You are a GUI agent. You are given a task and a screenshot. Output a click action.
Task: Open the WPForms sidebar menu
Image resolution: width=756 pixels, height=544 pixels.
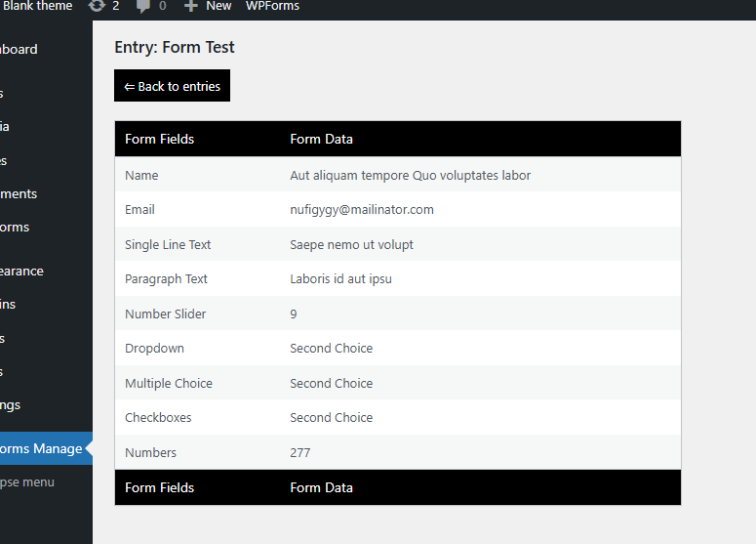[15, 227]
